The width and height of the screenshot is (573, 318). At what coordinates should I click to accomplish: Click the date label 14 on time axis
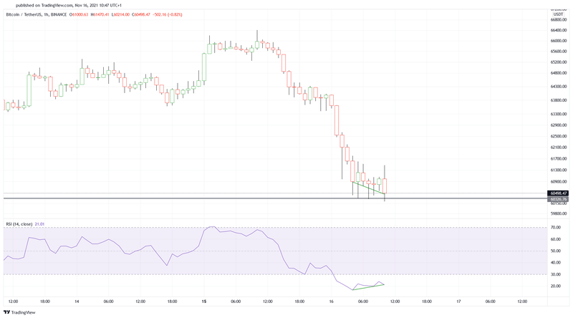tap(77, 302)
